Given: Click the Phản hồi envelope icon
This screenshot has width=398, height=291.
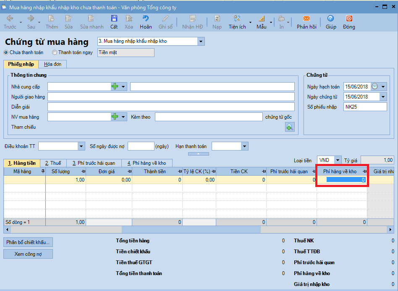Looking at the screenshot, I should pyautogui.click(x=306, y=19).
